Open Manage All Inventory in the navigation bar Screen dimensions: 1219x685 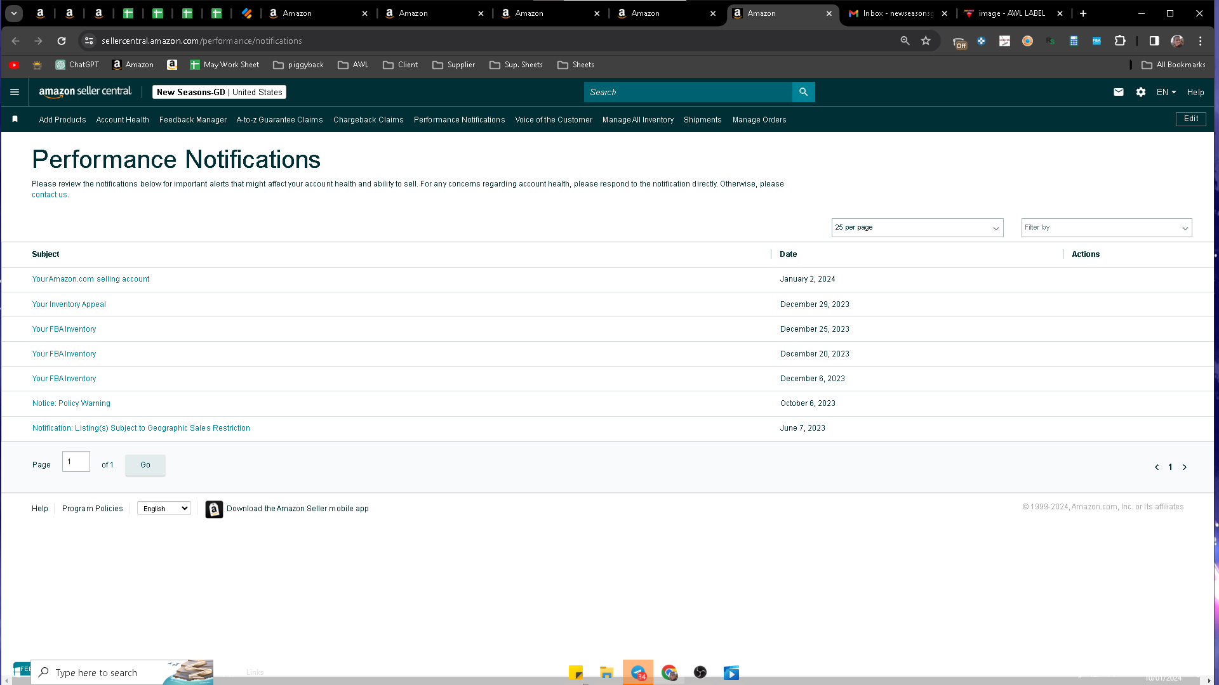pyautogui.click(x=638, y=120)
